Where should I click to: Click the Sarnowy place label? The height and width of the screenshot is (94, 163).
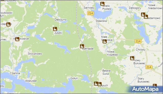click(89, 8)
